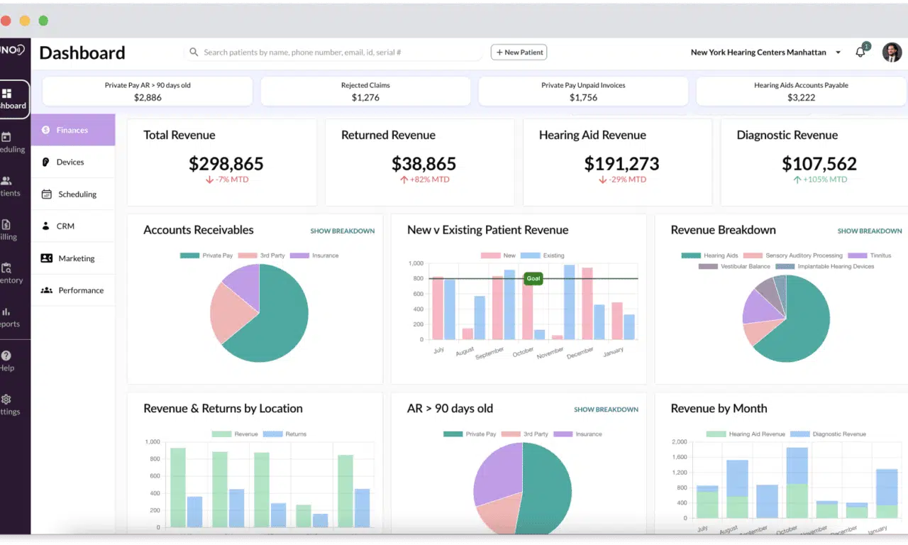The image size is (908, 545).
Task: Toggle Private Pay legend in Accounts Receivables
Action: coord(206,255)
